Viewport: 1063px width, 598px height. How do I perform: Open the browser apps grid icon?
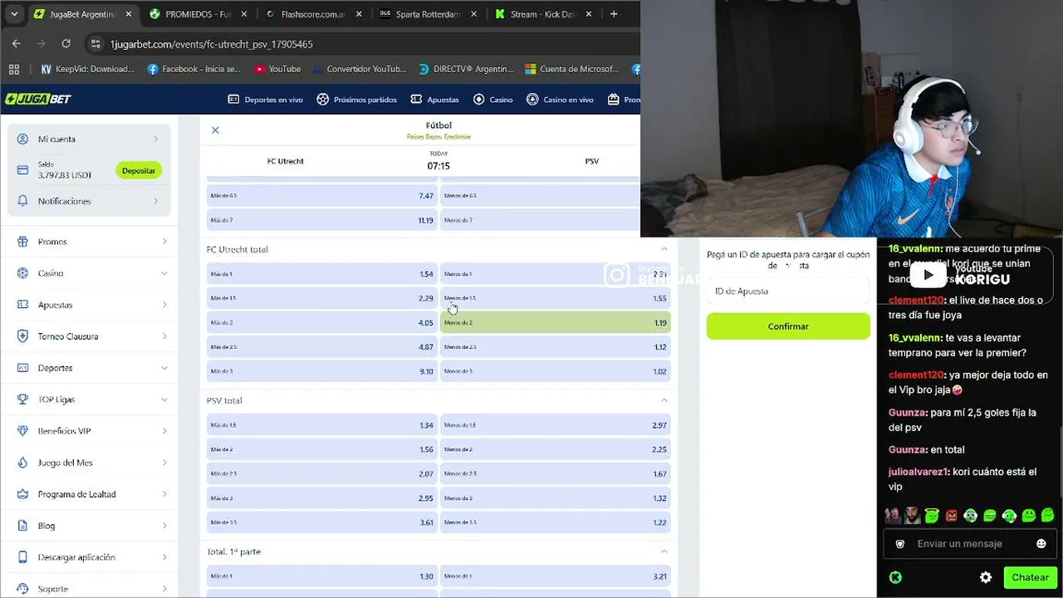click(x=14, y=69)
